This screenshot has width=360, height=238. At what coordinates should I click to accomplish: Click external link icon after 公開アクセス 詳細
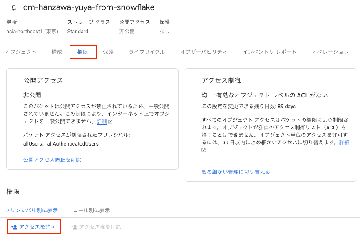pos(110,122)
